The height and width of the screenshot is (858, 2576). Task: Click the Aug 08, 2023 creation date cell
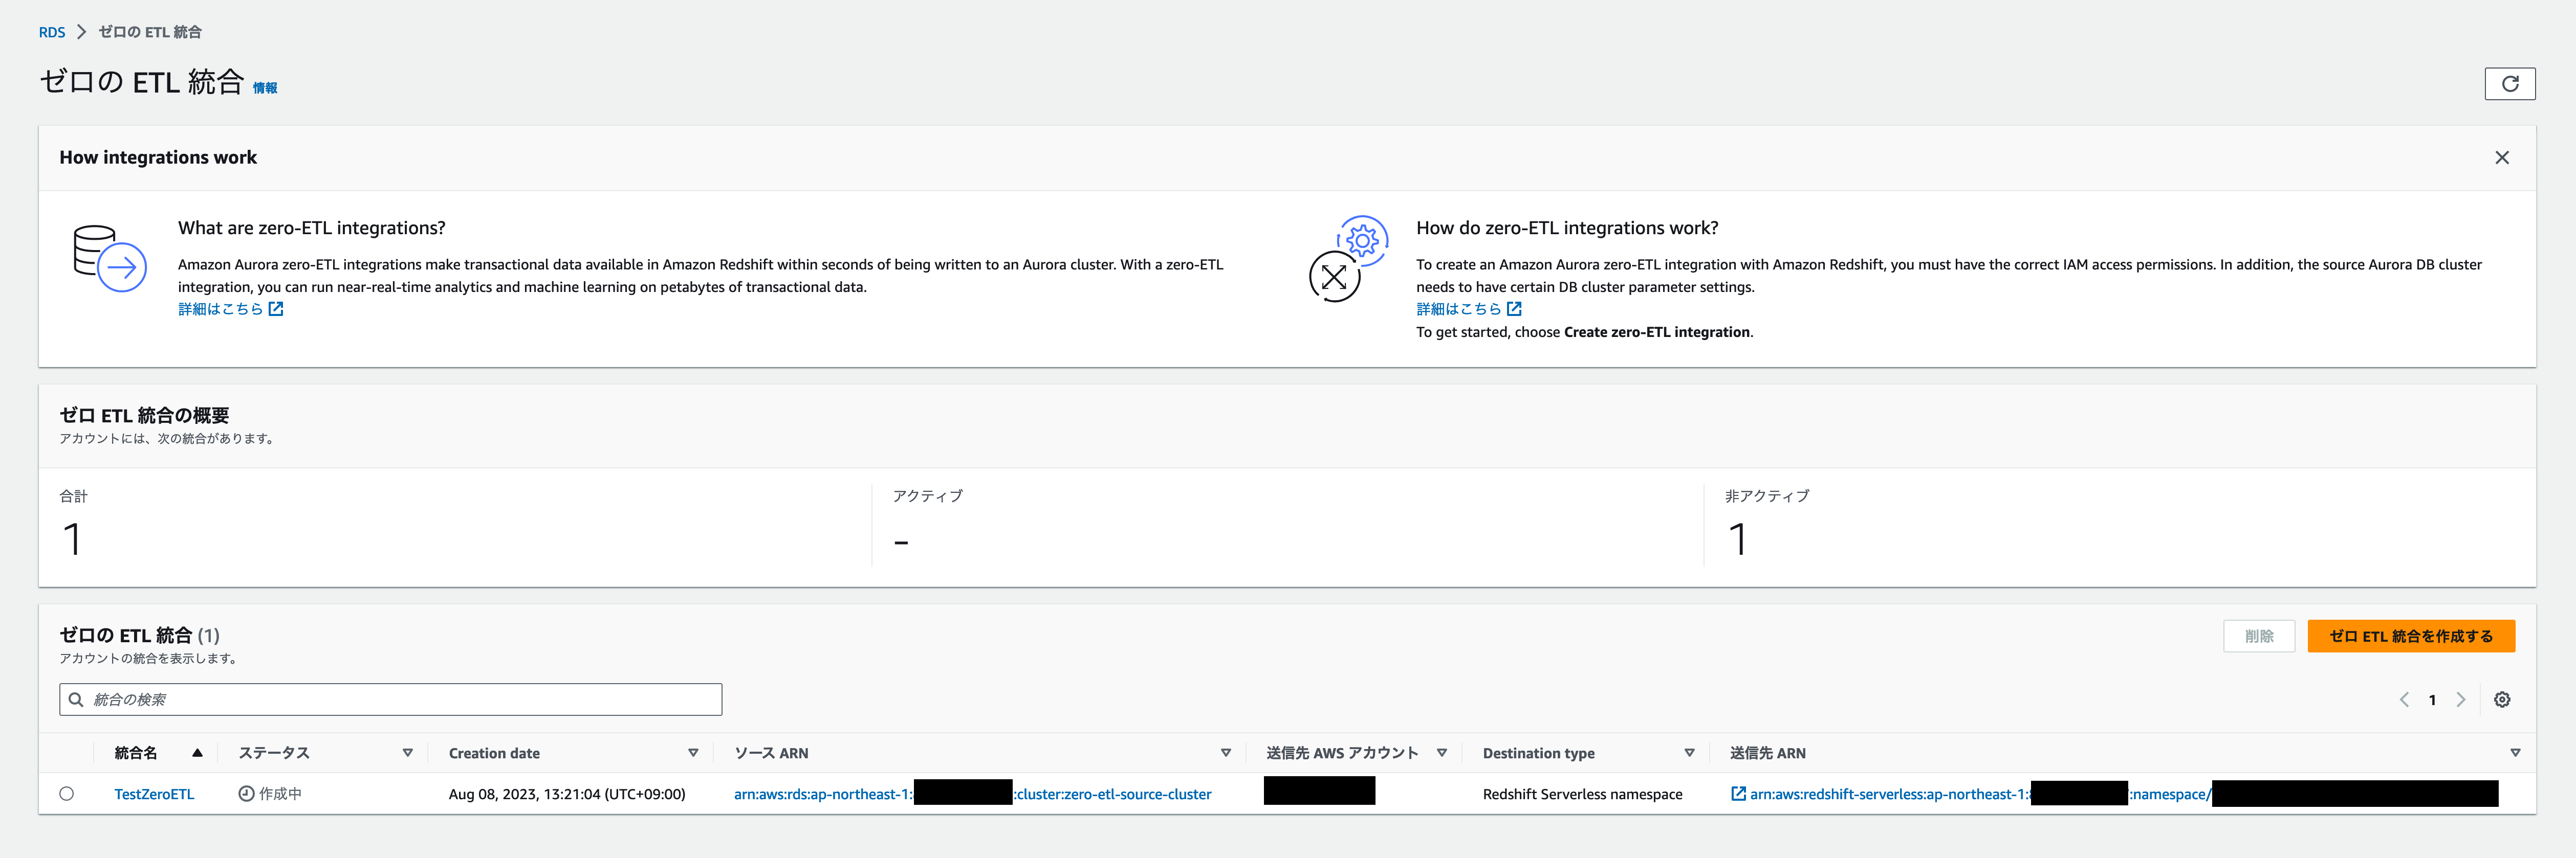(567, 794)
